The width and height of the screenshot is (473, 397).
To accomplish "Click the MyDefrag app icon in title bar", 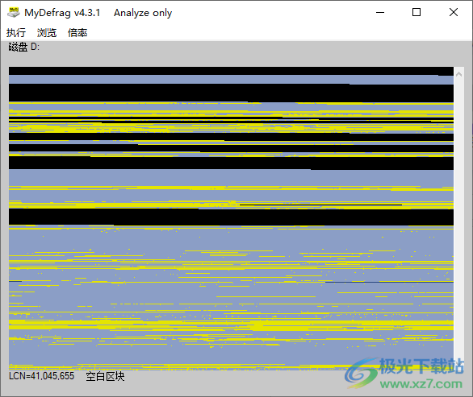I will tap(13, 13).
